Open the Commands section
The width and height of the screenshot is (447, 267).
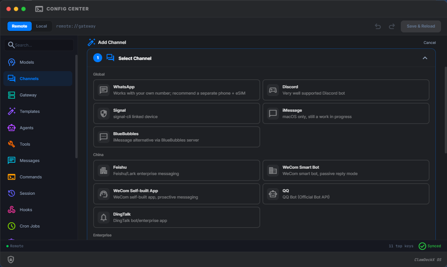(x=31, y=177)
